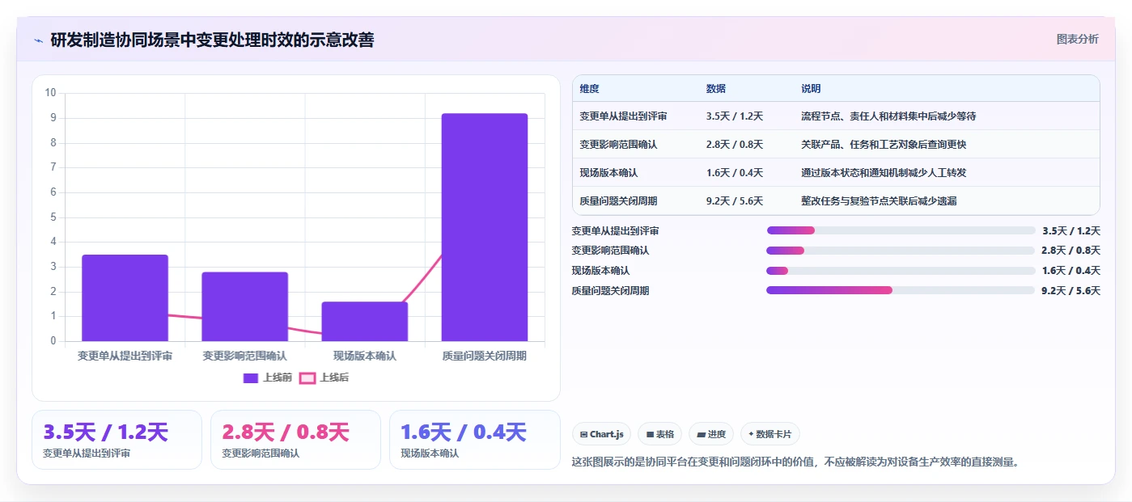Viewport: 1132px width, 502px height.
Task: Click the Chart.js tag
Action: pyautogui.click(x=602, y=434)
